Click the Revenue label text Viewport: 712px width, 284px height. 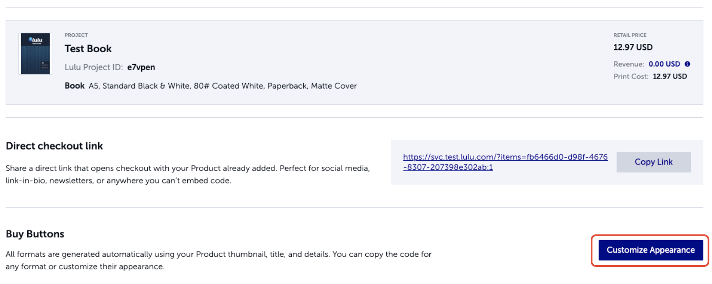[x=629, y=64]
